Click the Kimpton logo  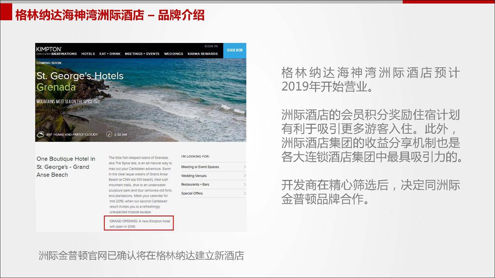click(x=48, y=49)
